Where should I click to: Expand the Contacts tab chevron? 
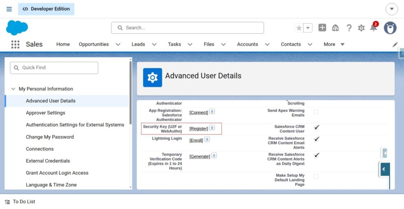(310, 44)
